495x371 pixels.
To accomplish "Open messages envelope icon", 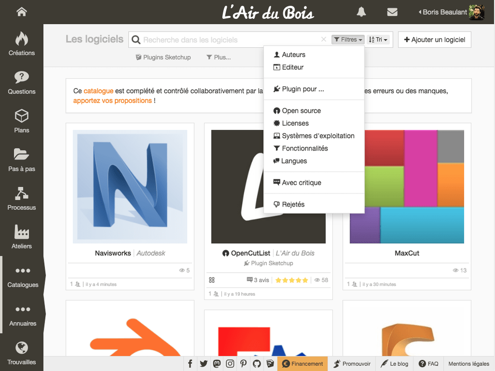I will point(392,12).
